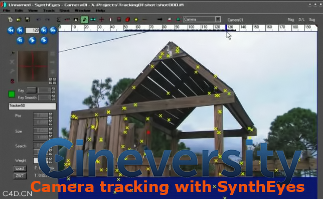
Task: Open the Help menu
Action: pyautogui.click(x=100, y=11)
